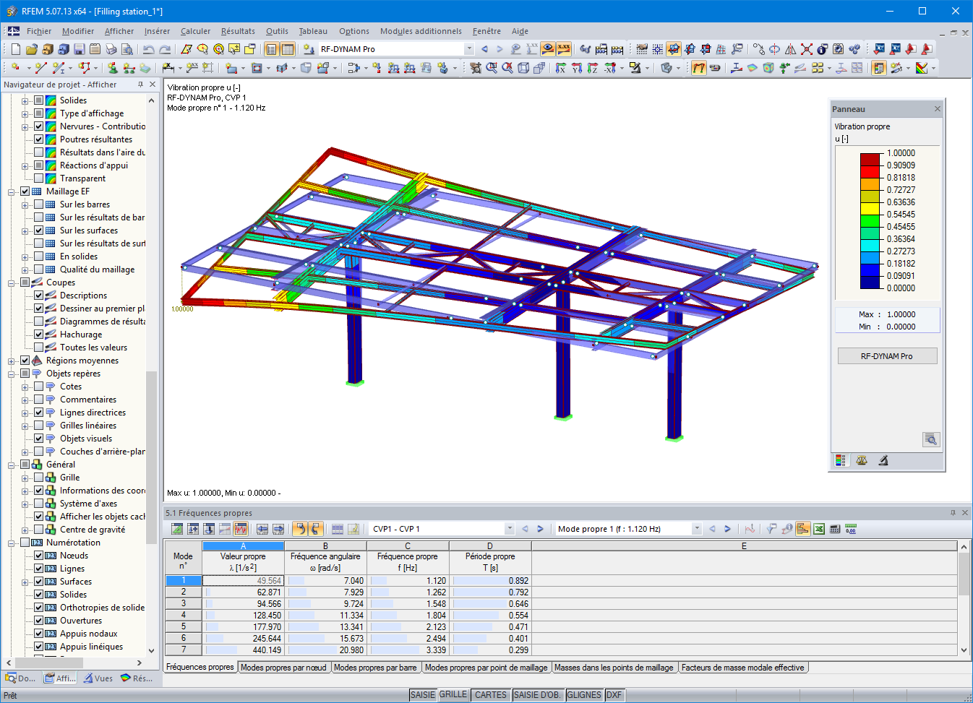Collapse the Général tree node
This screenshot has width=973, height=703.
pyautogui.click(x=12, y=465)
